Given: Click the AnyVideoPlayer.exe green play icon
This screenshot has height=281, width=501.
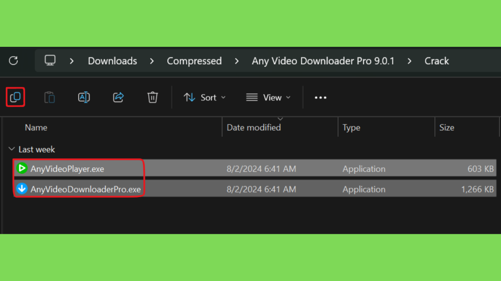Looking at the screenshot, I should click(x=22, y=168).
